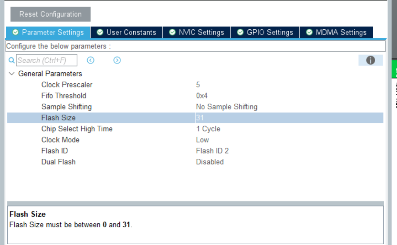The width and height of the screenshot is (397, 245).
Task: Select the Fifo Threshold parameter row
Action: pos(64,96)
